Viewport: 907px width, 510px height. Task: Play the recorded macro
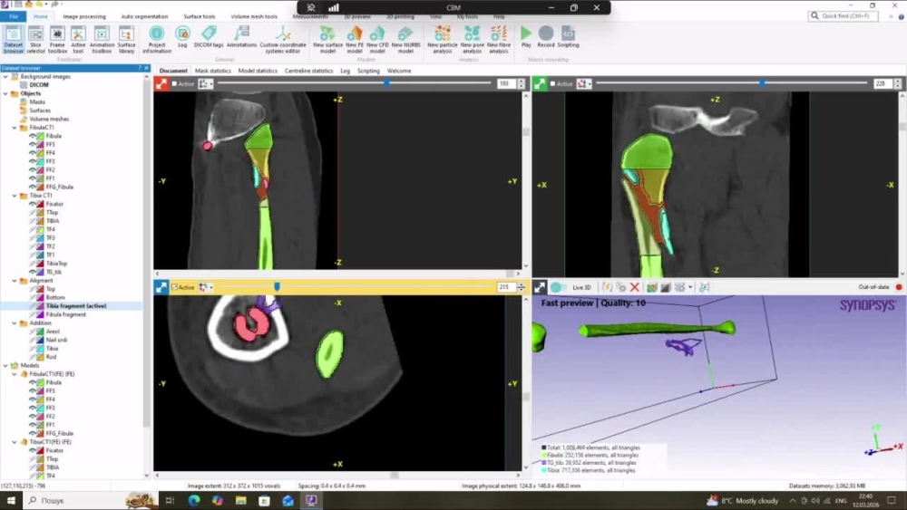[x=526, y=36]
